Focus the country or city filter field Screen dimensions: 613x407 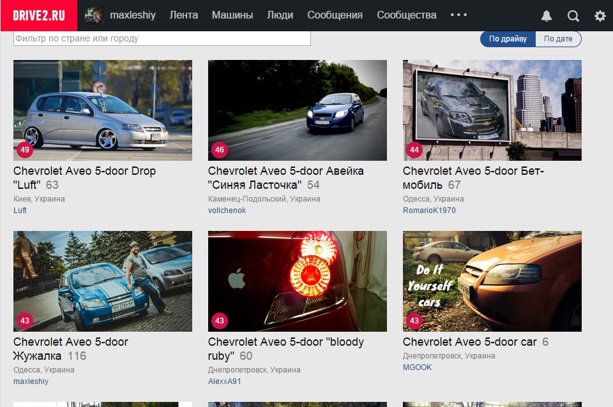162,38
